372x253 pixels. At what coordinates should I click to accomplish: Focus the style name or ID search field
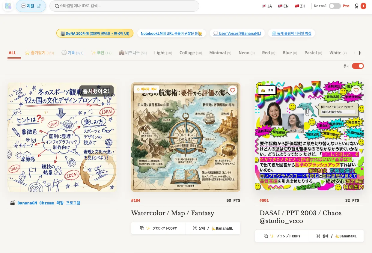(x=124, y=6)
